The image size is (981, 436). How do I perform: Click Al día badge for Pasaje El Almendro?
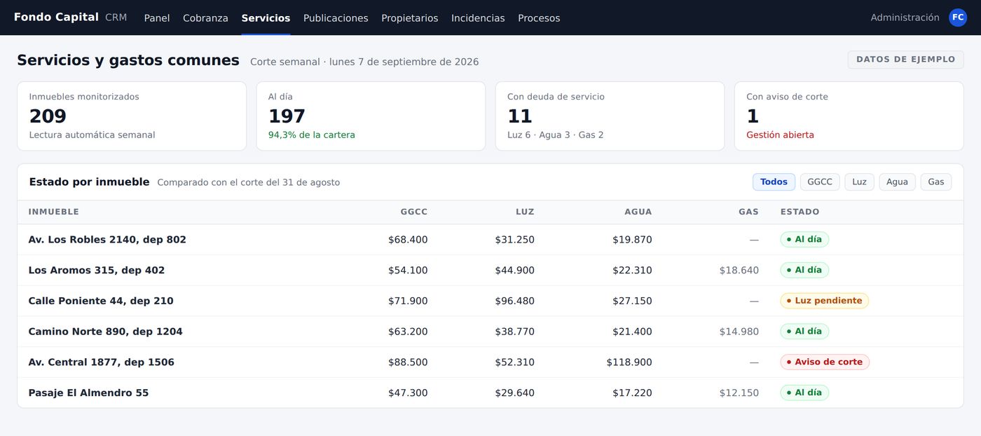tap(804, 393)
